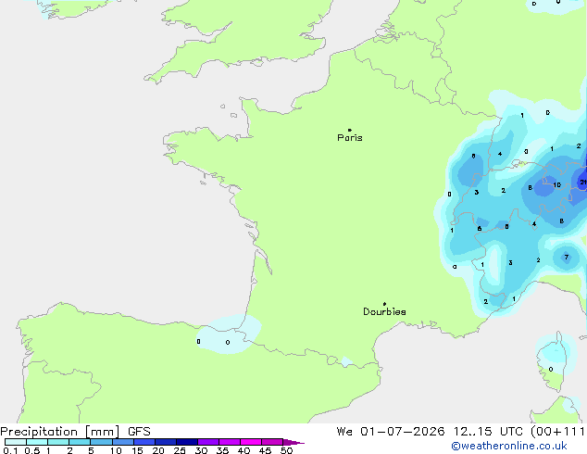Open the weatheronline.co.uk copyright link
This screenshot has width=587, height=454.
click(509, 446)
